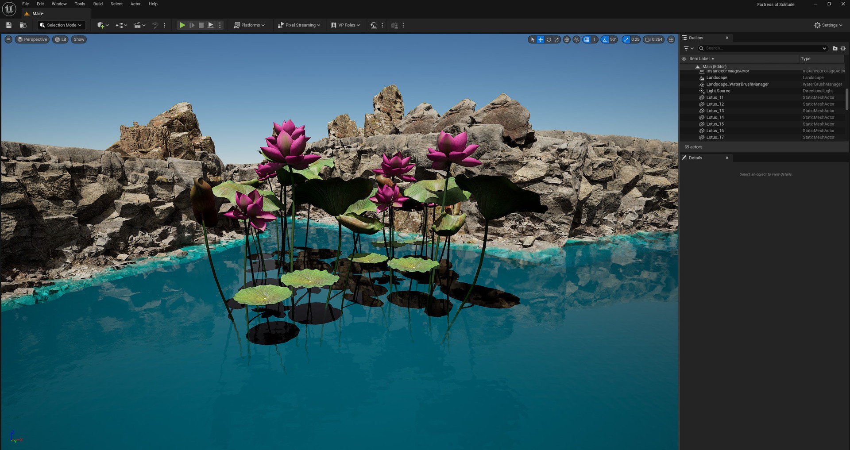Save the current level with the floppy icon
This screenshot has width=850, height=450.
tap(8, 25)
